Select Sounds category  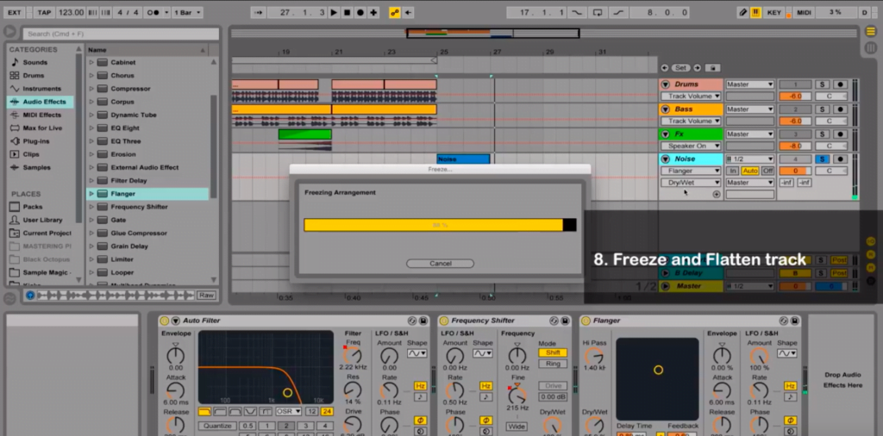coord(34,62)
